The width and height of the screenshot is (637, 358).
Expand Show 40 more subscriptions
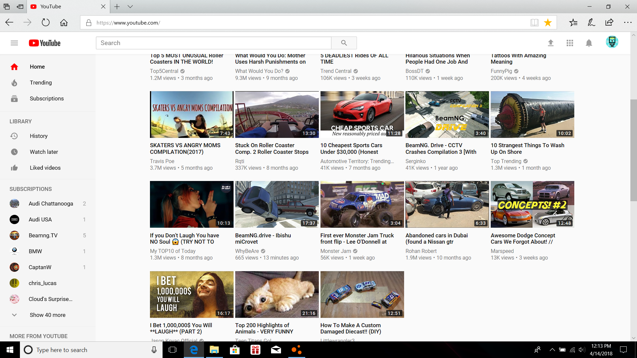[x=48, y=315]
